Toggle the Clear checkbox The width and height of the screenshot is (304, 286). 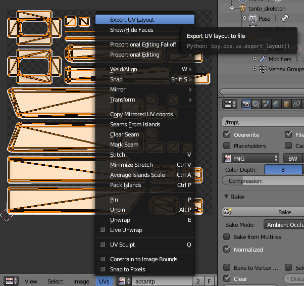tap(227, 278)
